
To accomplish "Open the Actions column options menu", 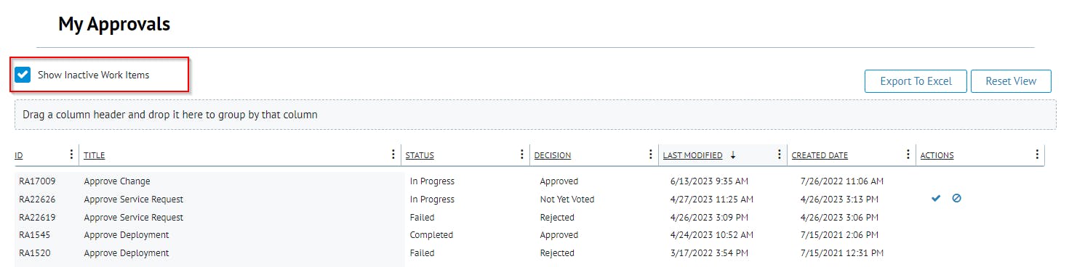I will (x=1037, y=155).
